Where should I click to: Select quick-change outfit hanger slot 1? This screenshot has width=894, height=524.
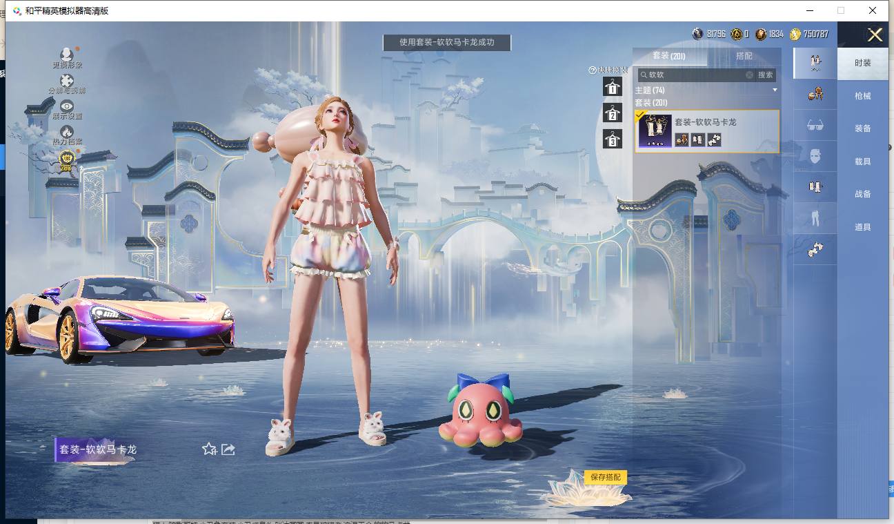[612, 86]
